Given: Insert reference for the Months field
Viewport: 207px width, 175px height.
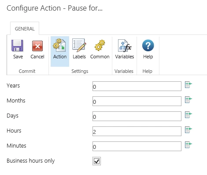Looking at the screenshot, I should [189, 100].
